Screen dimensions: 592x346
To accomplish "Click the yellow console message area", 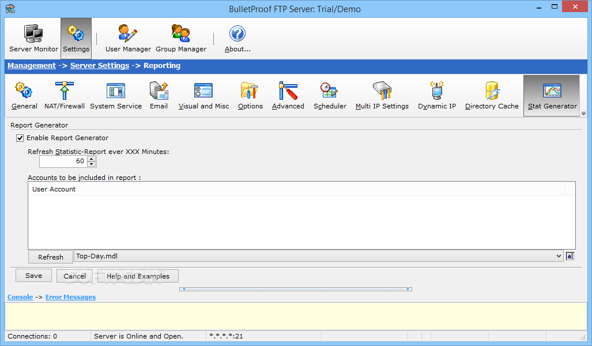I will click(296, 316).
